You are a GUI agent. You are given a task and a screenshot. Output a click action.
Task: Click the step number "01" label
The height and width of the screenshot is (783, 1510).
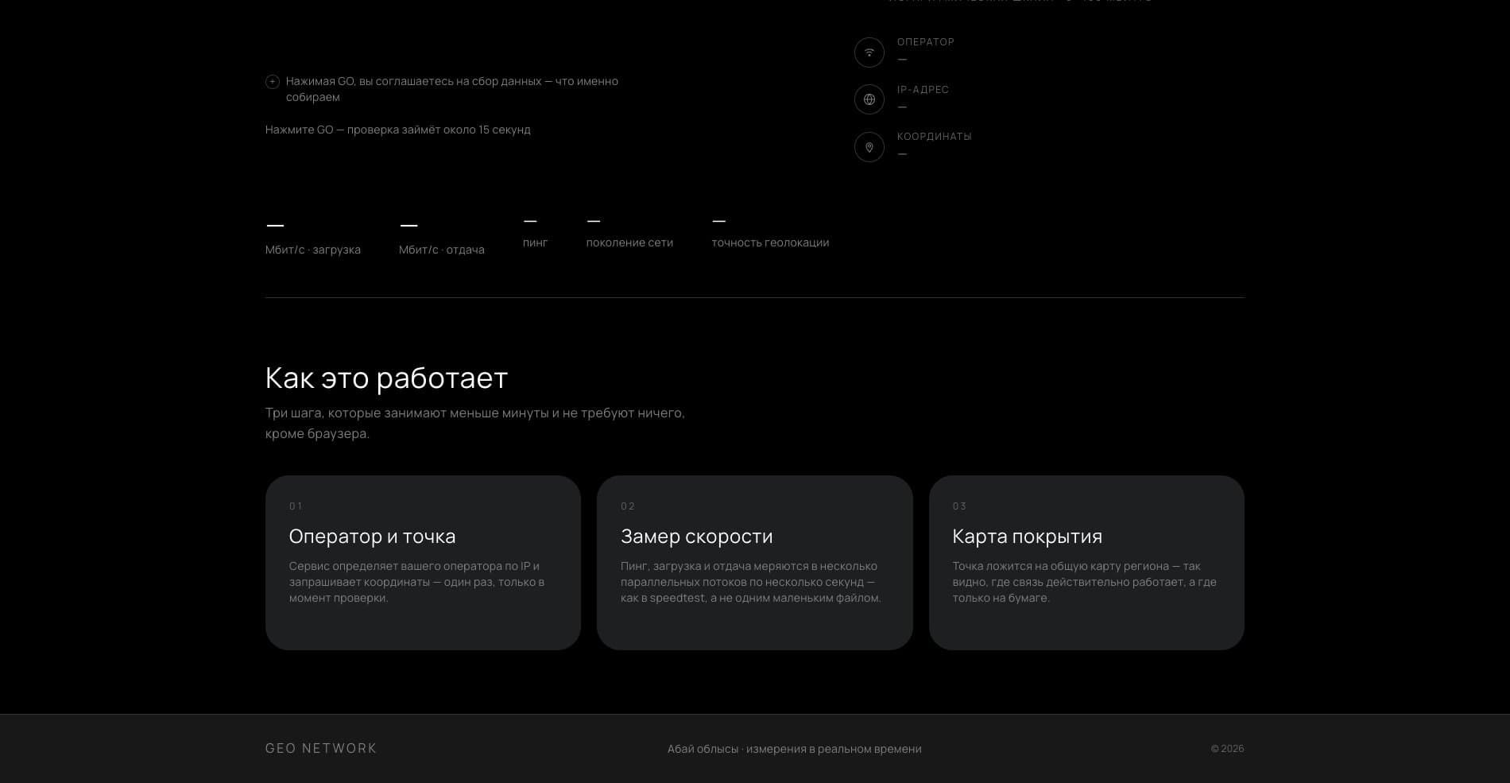[296, 506]
